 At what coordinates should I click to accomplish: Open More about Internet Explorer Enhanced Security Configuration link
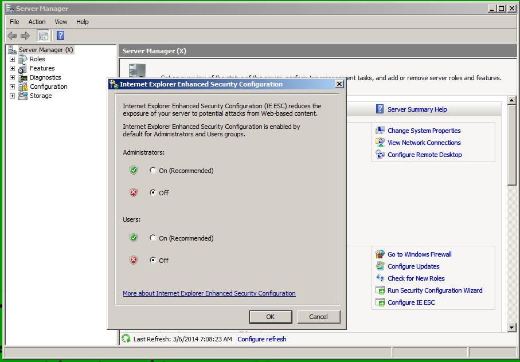click(x=209, y=293)
